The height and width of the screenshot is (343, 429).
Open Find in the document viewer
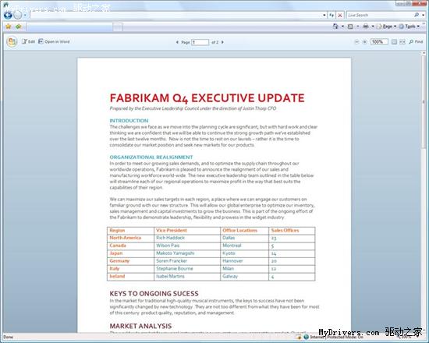416,41
